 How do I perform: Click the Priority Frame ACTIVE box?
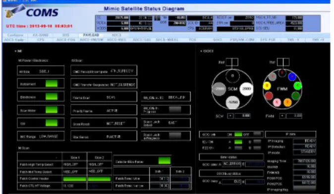pyautogui.click(x=104, y=110)
